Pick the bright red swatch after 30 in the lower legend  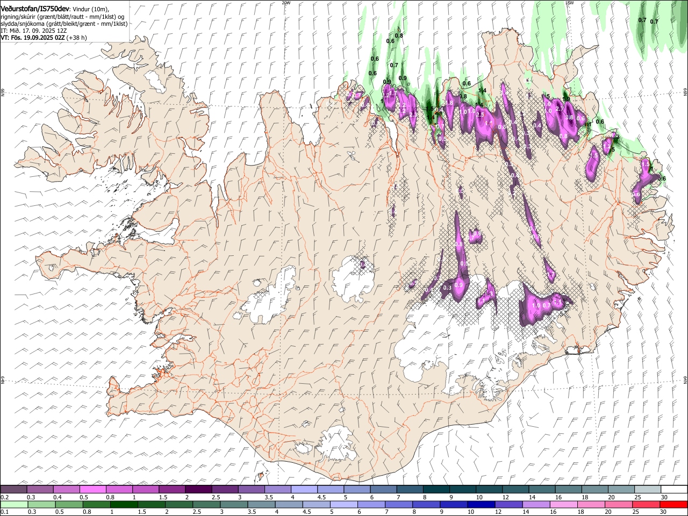(x=673, y=504)
